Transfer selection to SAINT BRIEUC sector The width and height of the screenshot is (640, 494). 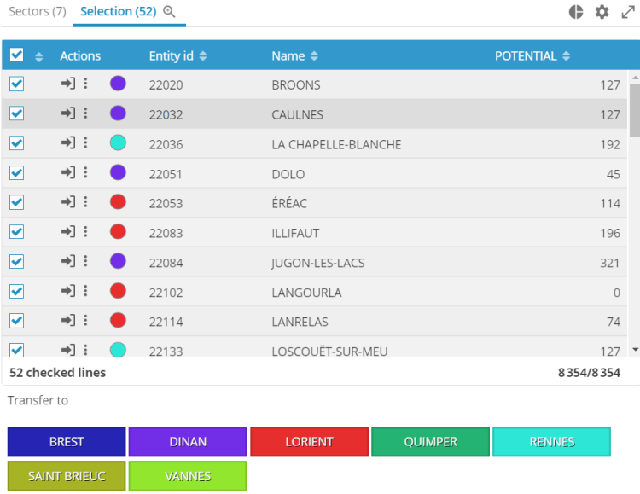[67, 476]
